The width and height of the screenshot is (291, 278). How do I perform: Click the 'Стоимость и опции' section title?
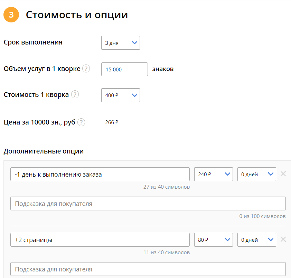click(77, 14)
